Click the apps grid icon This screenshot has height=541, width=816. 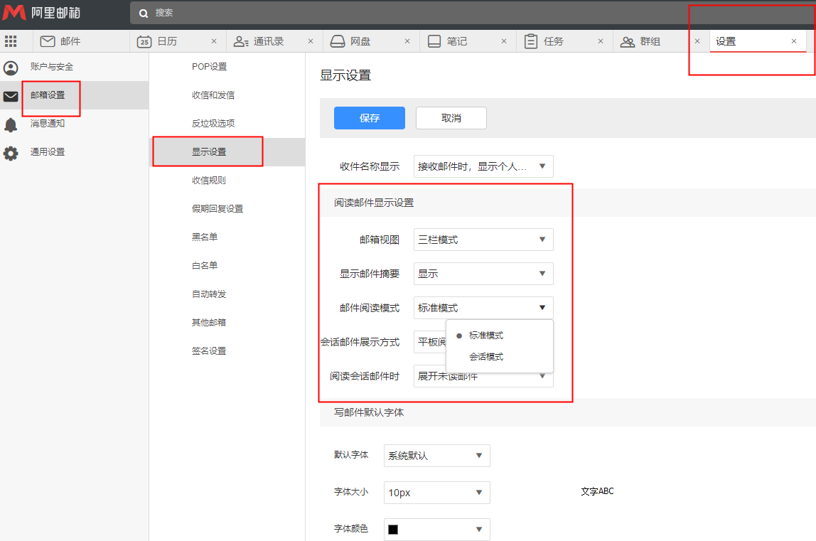point(11,41)
